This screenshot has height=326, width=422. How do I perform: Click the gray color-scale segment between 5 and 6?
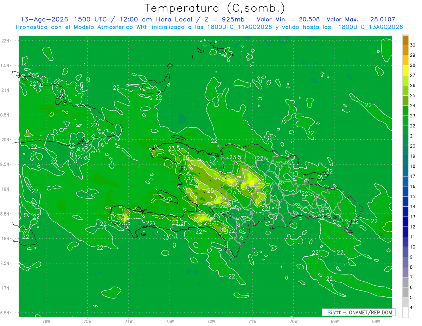(405, 293)
